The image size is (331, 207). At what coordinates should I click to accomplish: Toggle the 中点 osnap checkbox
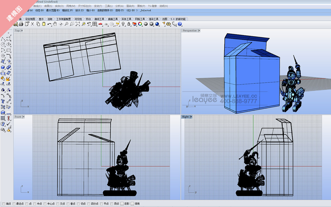coord(35,204)
